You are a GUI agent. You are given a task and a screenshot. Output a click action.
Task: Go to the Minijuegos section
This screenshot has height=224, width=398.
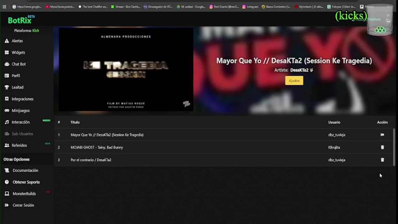click(21, 110)
